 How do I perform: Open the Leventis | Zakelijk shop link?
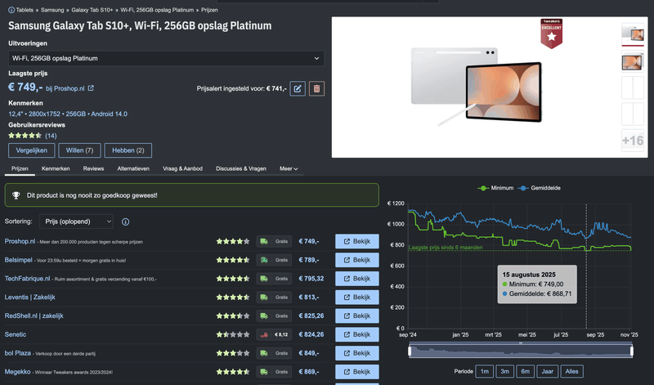[x=30, y=298]
